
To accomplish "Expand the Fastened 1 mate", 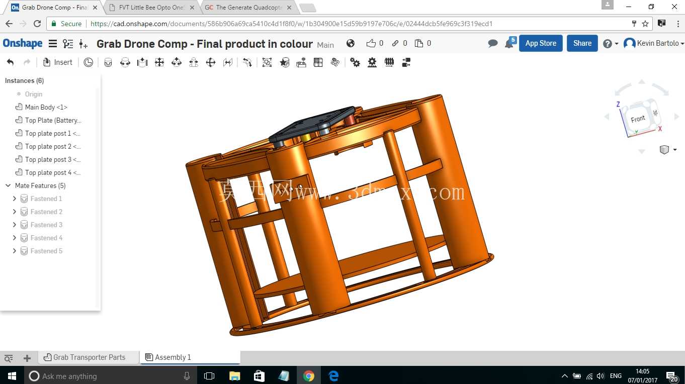I will pyautogui.click(x=14, y=199).
